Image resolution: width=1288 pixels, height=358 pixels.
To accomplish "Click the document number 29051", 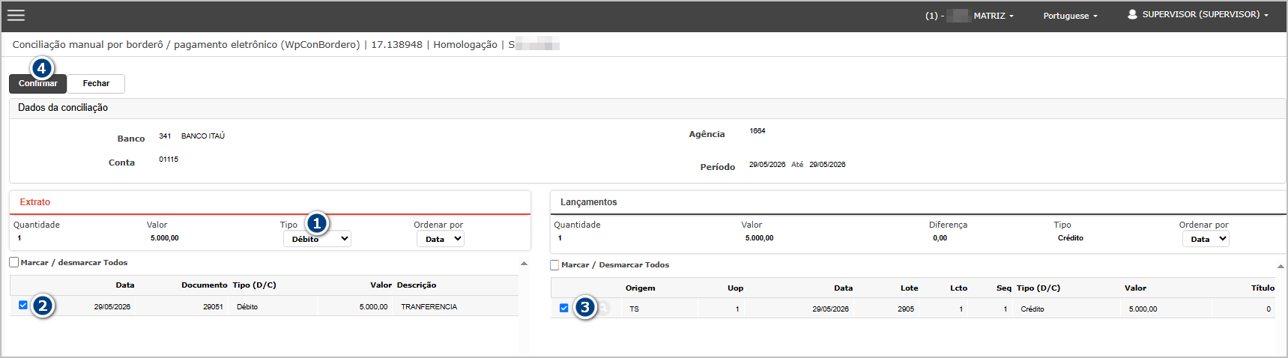I will (213, 307).
